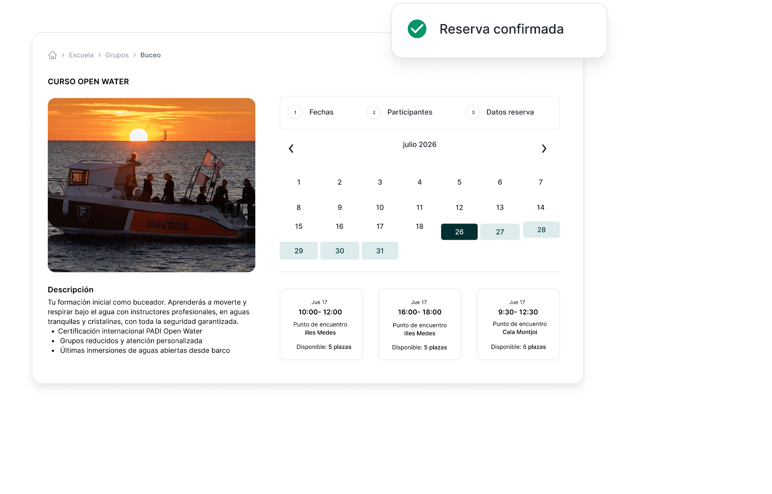Image resolution: width=772 pixels, height=494 pixels.
Task: Choose the 9:30- 12:30 Cala Montjoi slot
Action: [518, 325]
